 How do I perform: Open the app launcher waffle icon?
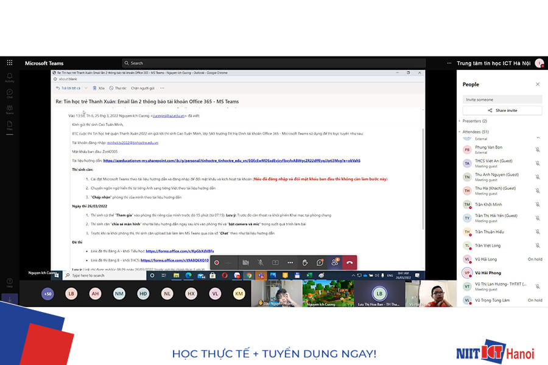pyautogui.click(x=9, y=63)
